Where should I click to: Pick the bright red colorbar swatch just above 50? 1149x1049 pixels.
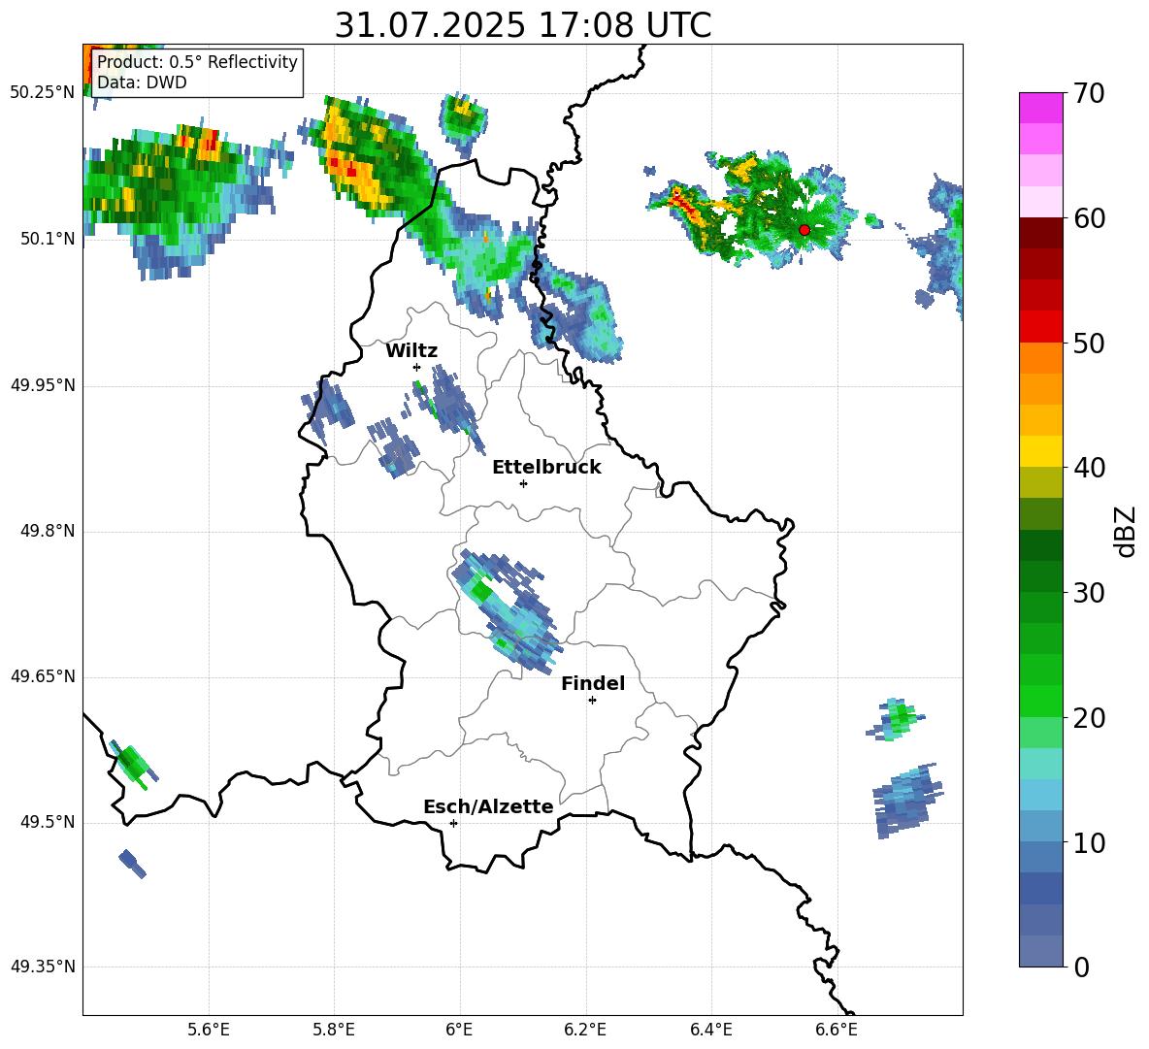(1041, 327)
